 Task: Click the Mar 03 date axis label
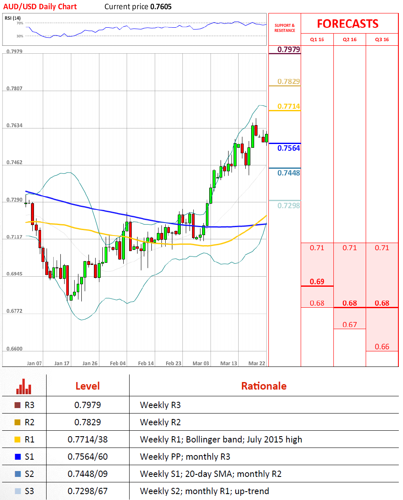pyautogui.click(x=201, y=363)
